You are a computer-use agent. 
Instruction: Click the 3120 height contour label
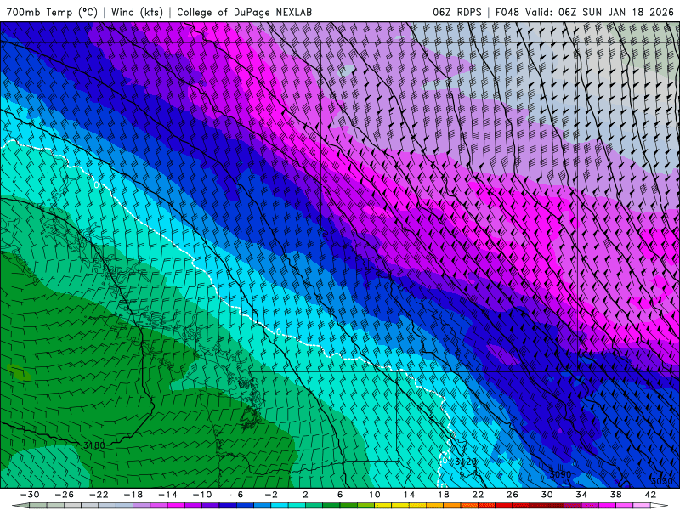466,462
